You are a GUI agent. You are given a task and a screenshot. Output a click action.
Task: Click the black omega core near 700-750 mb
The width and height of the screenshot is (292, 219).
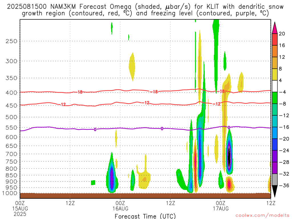point(229,157)
